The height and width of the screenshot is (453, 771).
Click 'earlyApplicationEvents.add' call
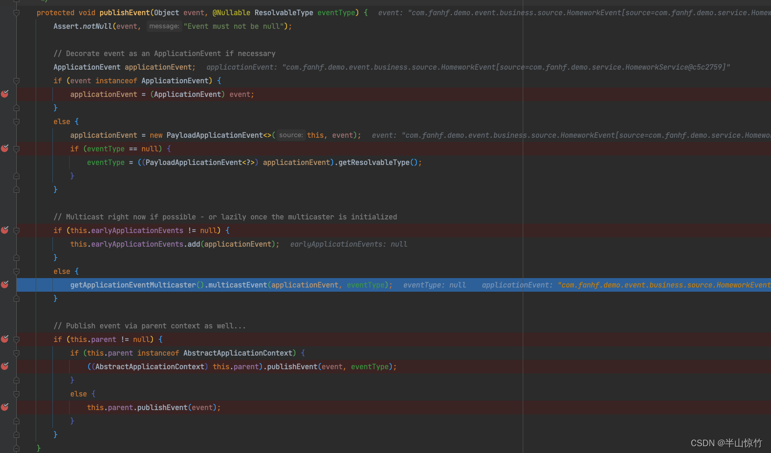click(146, 244)
